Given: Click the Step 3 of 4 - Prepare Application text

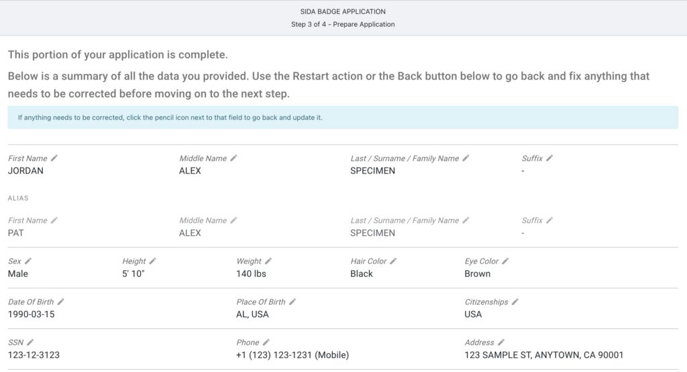Looking at the screenshot, I should [343, 24].
